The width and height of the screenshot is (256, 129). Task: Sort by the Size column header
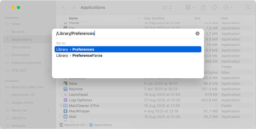197,18
